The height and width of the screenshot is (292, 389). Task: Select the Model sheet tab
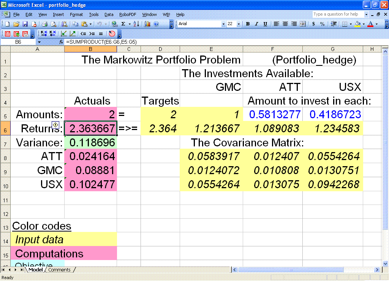(36, 270)
